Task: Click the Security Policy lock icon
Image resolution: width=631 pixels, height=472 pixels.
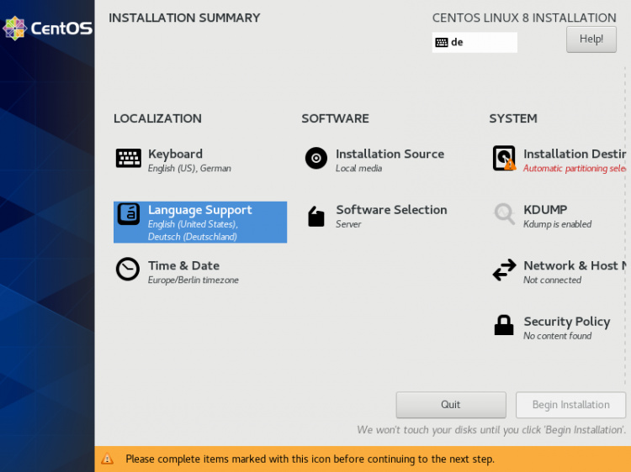Action: (x=504, y=326)
